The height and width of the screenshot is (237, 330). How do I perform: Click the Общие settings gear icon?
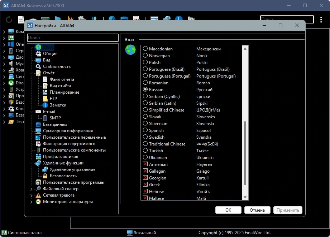[x=38, y=54]
